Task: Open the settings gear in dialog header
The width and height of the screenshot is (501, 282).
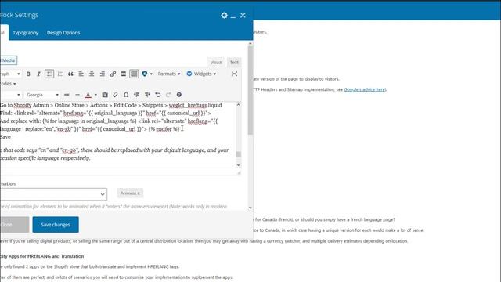Action: point(225,16)
